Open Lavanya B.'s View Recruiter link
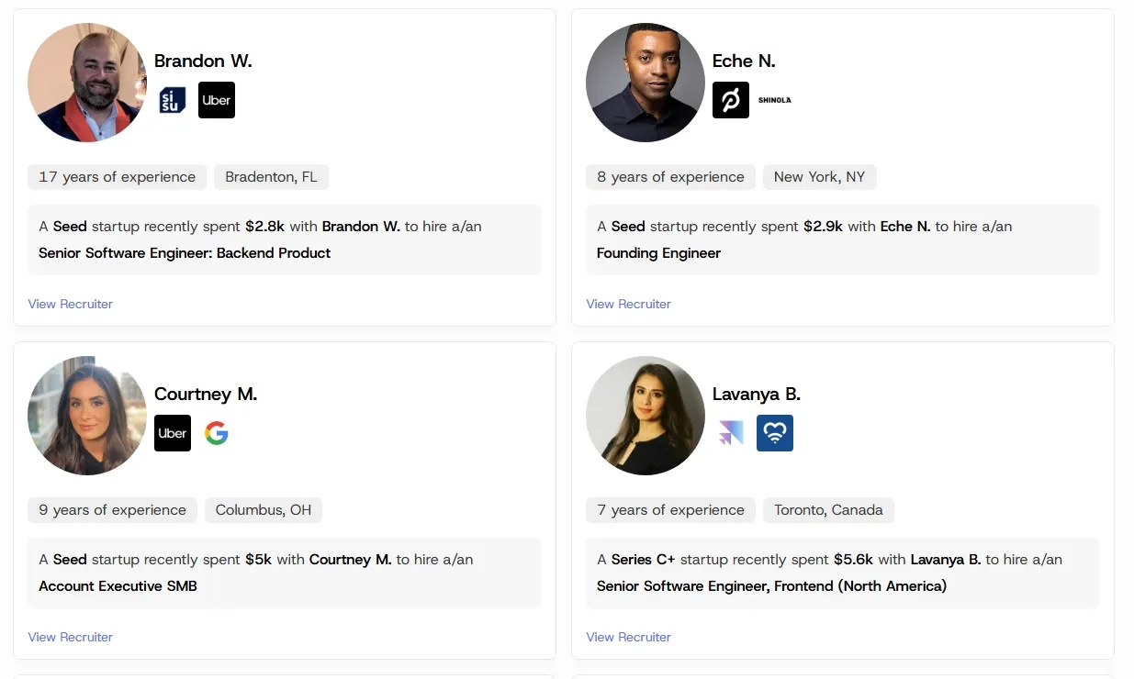 pos(629,637)
